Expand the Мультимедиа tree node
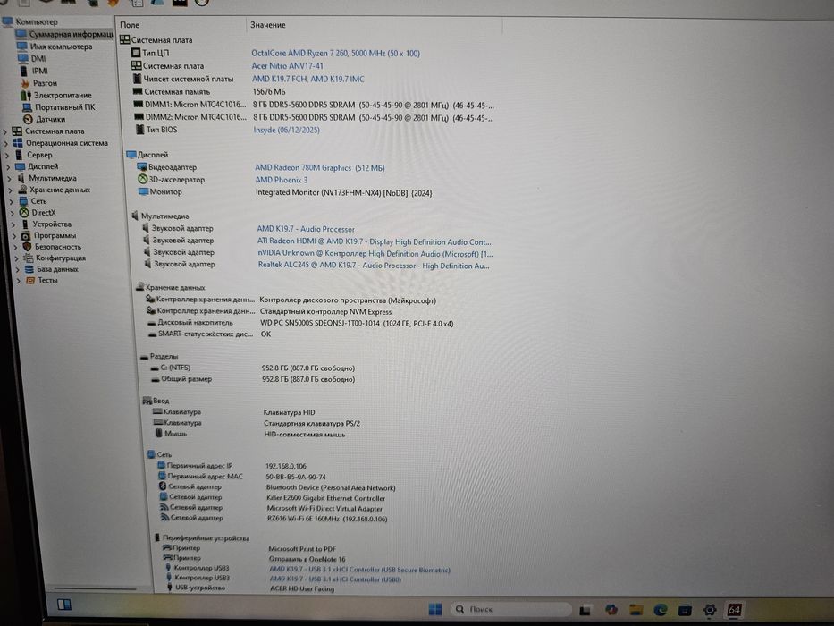Image resolution: width=834 pixels, height=626 pixels. click(x=9, y=178)
